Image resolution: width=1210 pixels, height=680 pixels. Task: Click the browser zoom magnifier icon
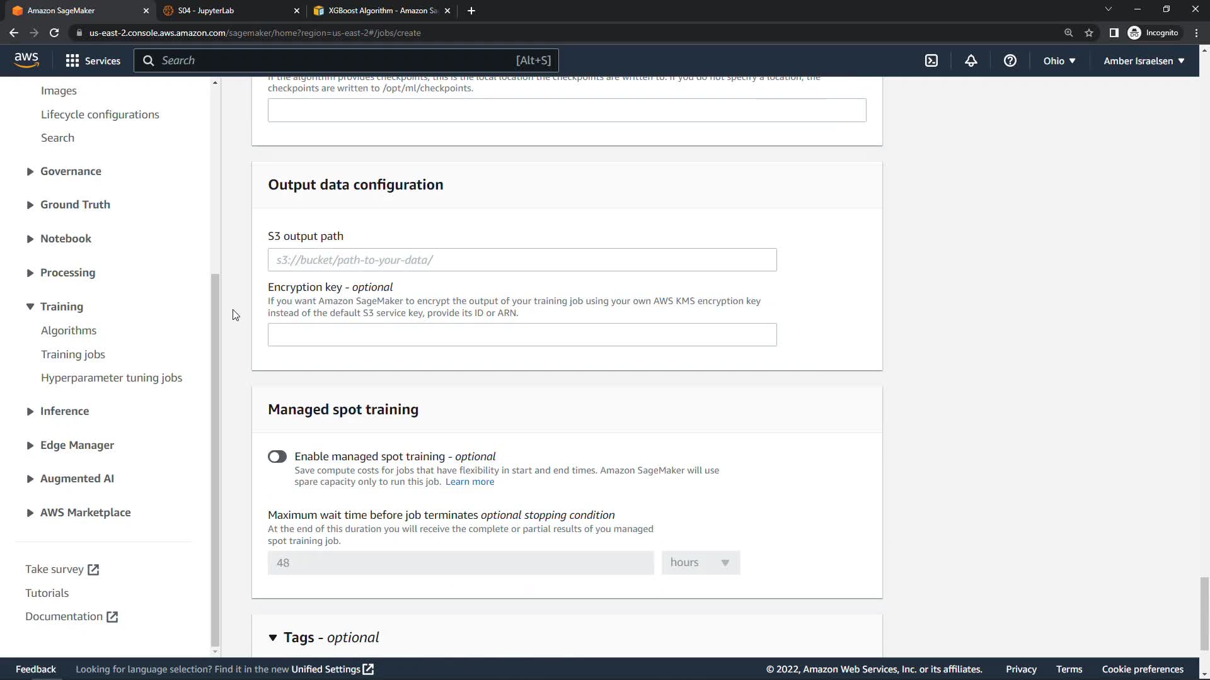tap(1068, 33)
